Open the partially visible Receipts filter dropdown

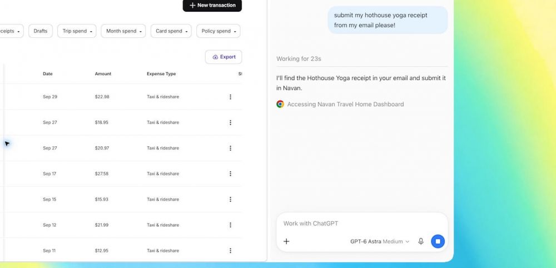point(11,31)
